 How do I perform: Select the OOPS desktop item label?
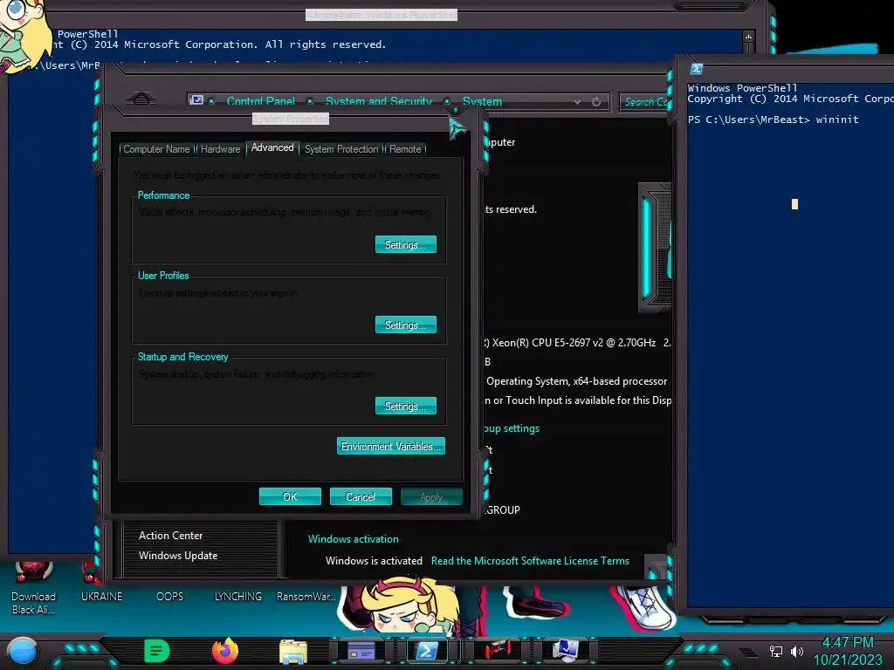coord(170,597)
